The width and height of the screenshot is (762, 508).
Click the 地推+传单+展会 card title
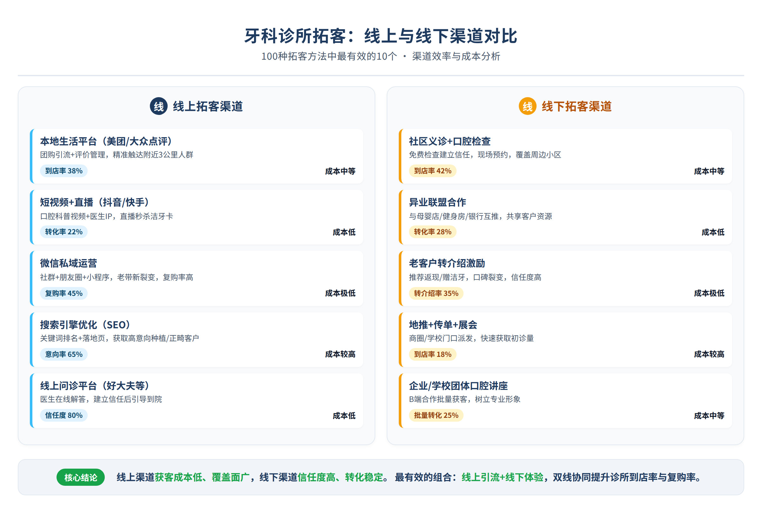point(443,324)
